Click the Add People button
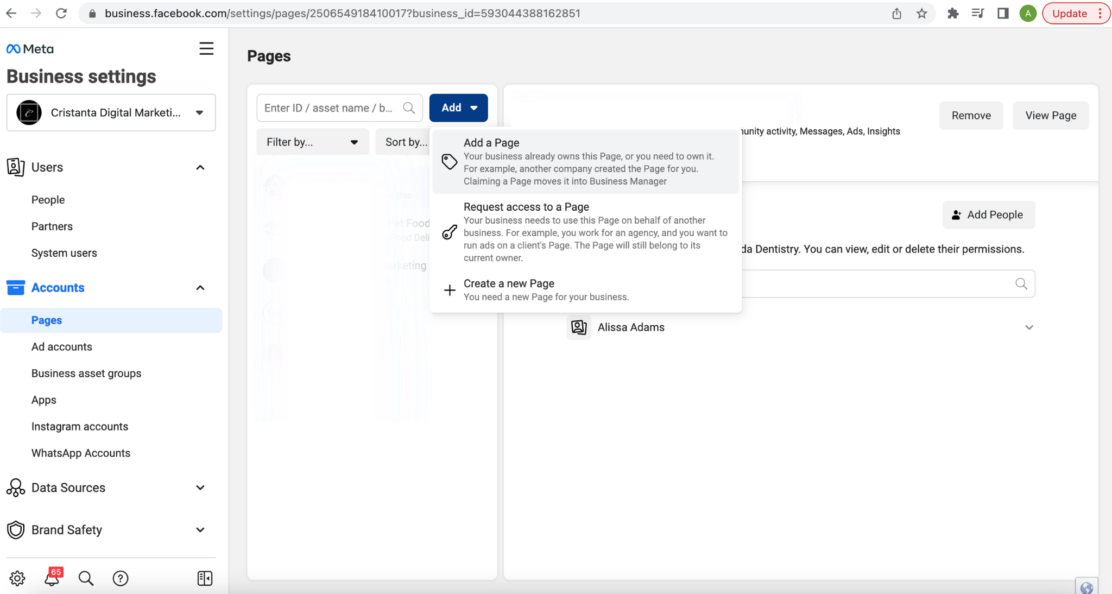The height and width of the screenshot is (594, 1112). tap(988, 215)
